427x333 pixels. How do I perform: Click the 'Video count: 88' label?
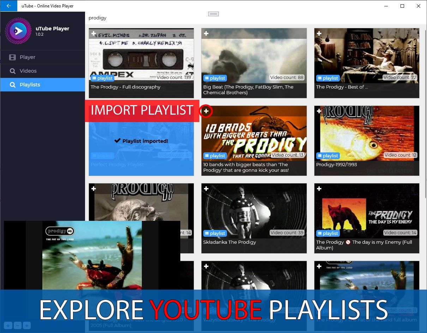pos(287,78)
